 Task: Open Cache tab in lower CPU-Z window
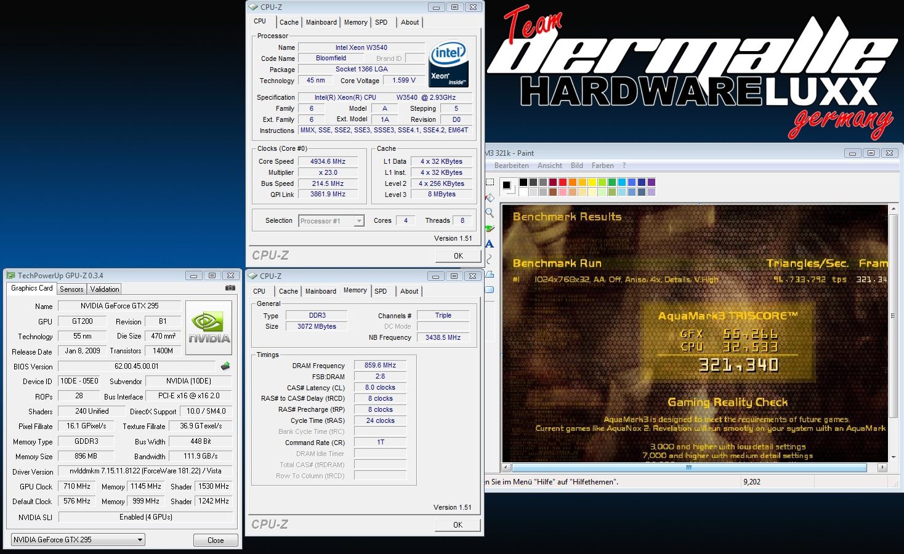click(x=288, y=291)
